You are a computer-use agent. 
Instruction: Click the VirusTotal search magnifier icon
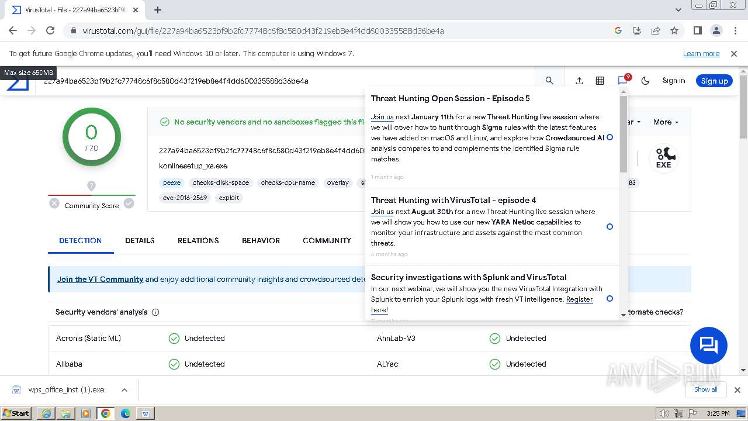[549, 81]
